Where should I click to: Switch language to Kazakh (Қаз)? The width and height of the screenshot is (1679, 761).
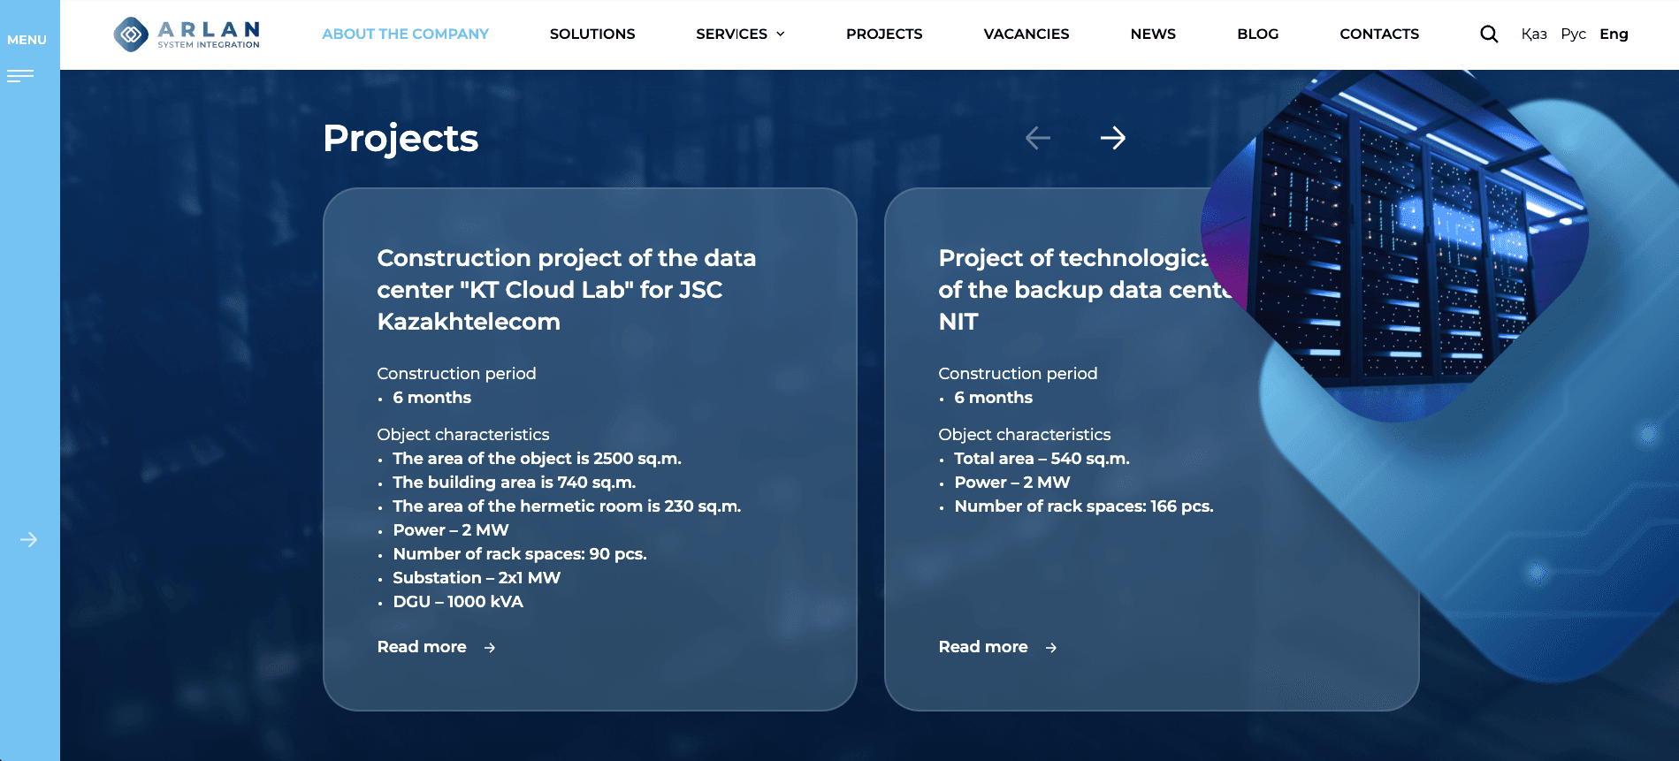click(x=1534, y=34)
